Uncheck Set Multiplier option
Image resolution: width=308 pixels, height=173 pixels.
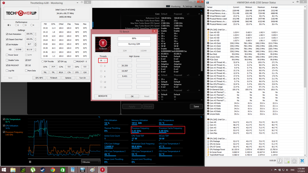coord(7,45)
